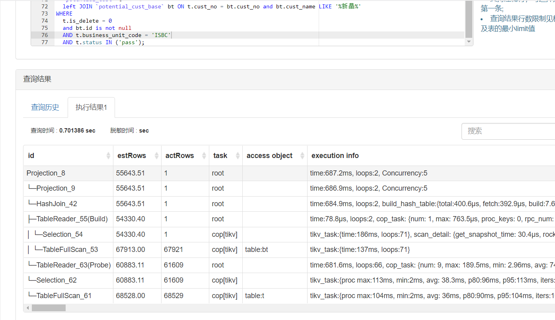Click the execution info column header
The height and width of the screenshot is (320, 555).
tap(335, 156)
